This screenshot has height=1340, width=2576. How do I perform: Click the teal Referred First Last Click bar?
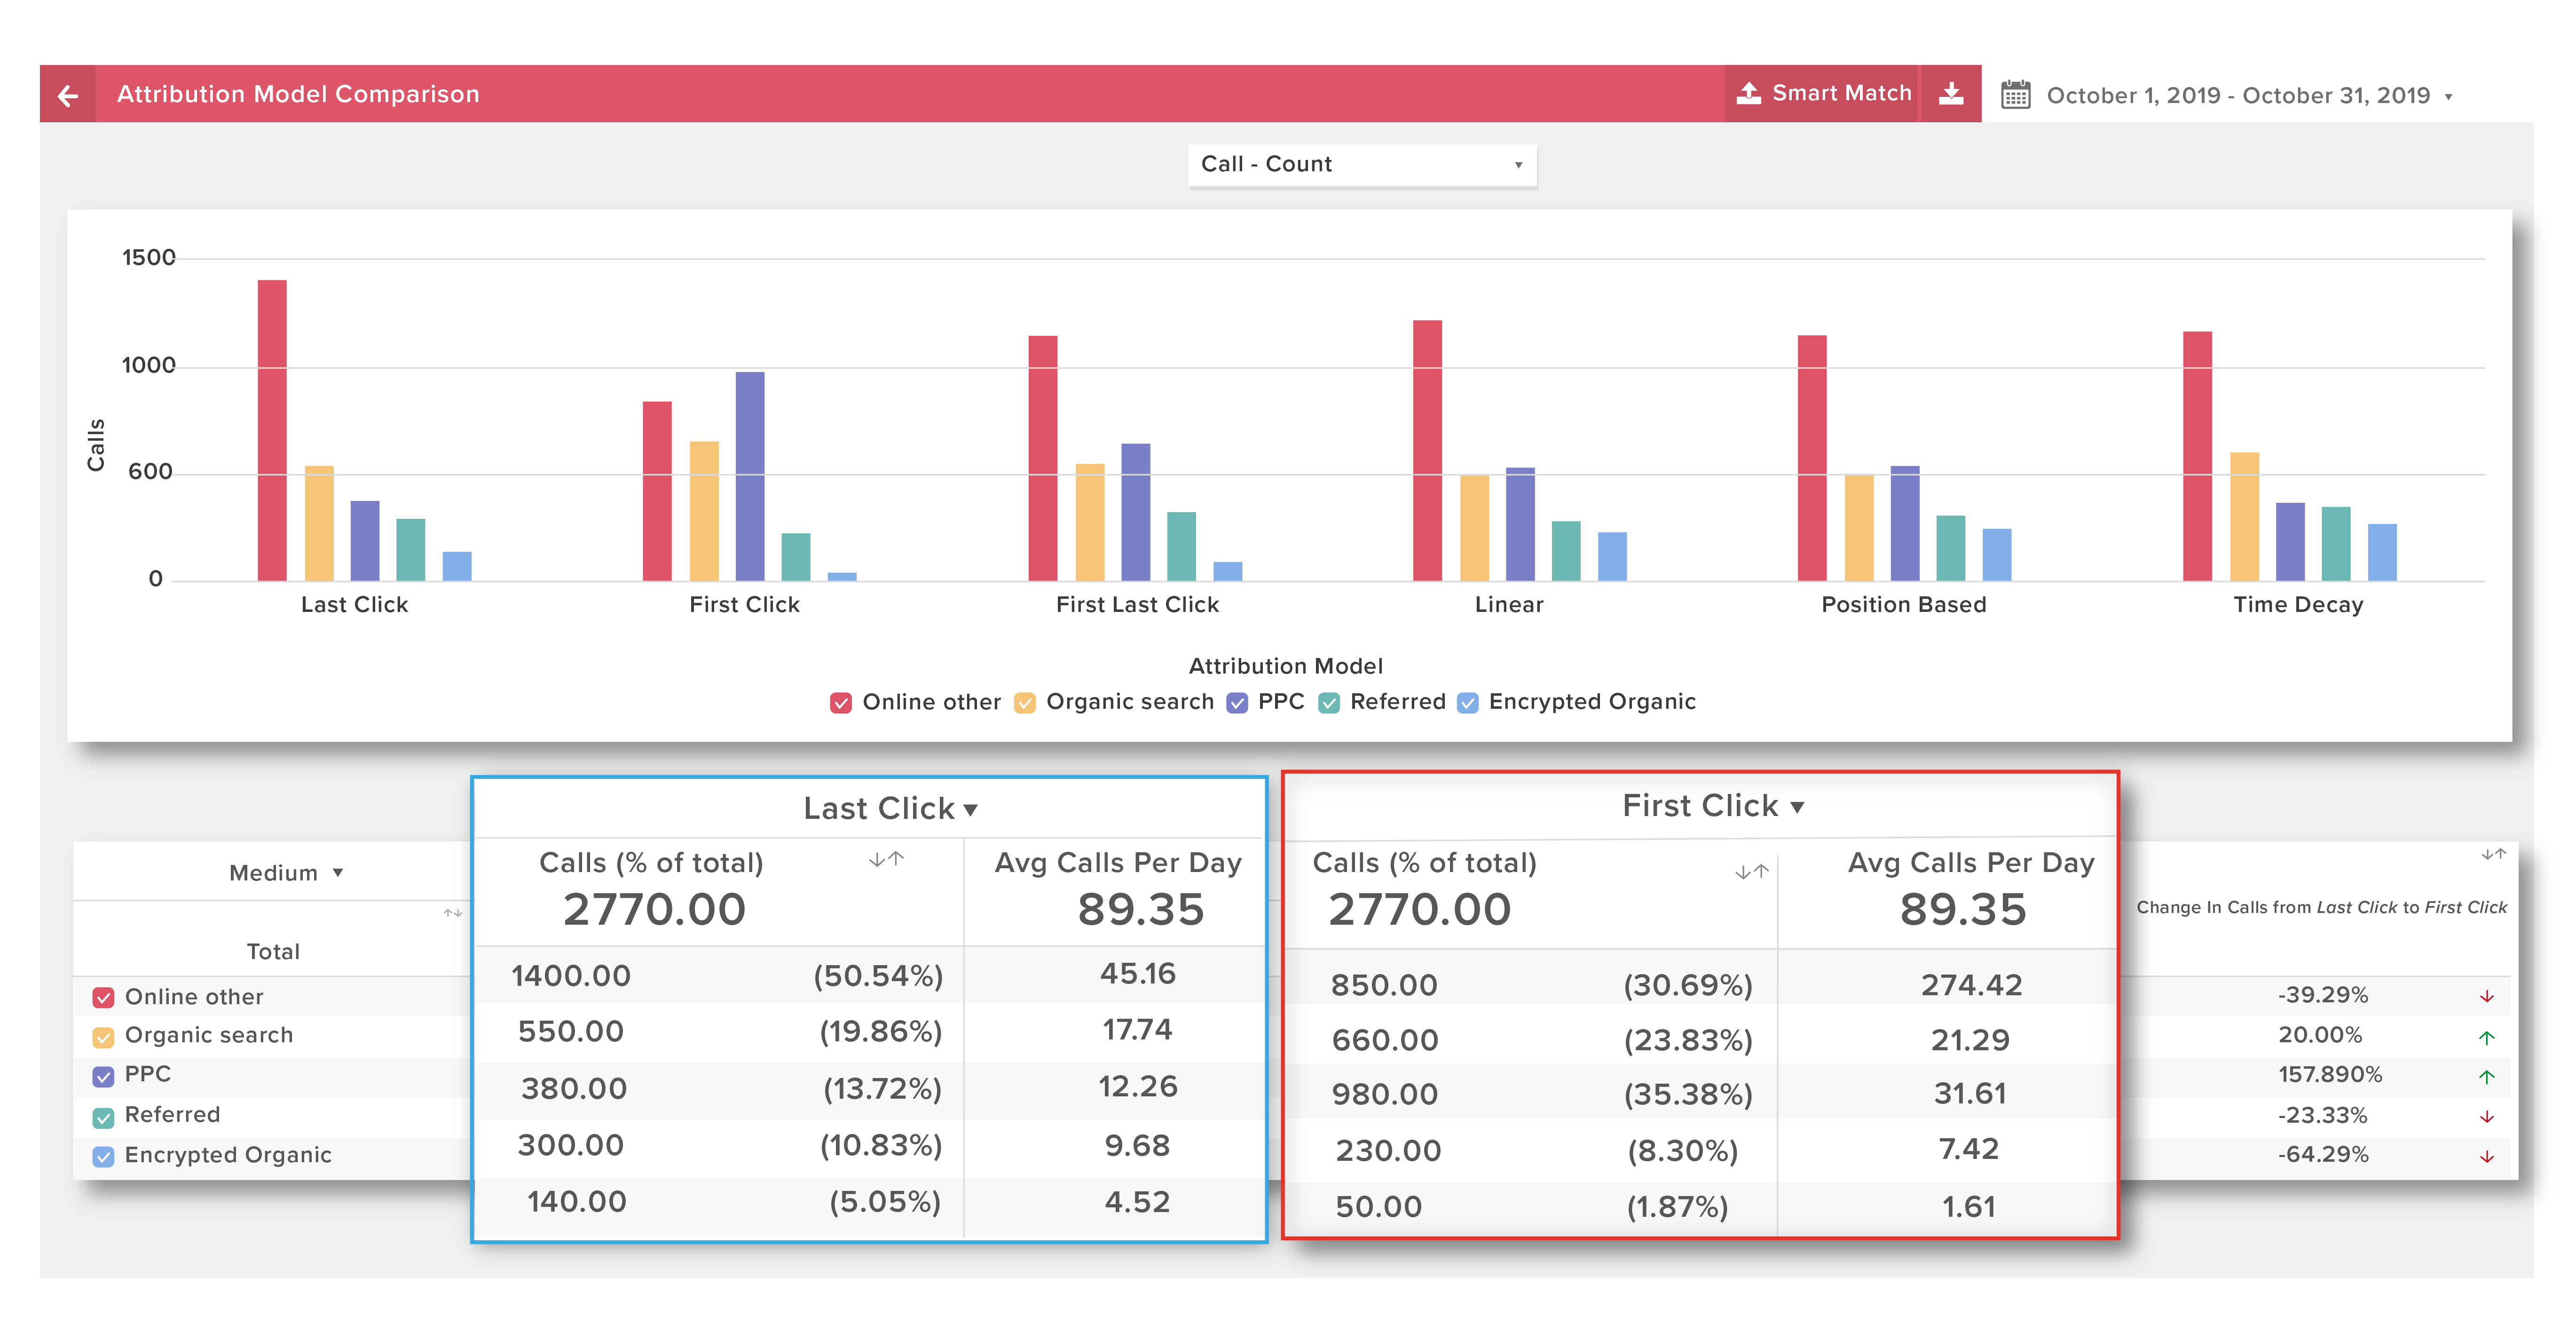point(1181,547)
